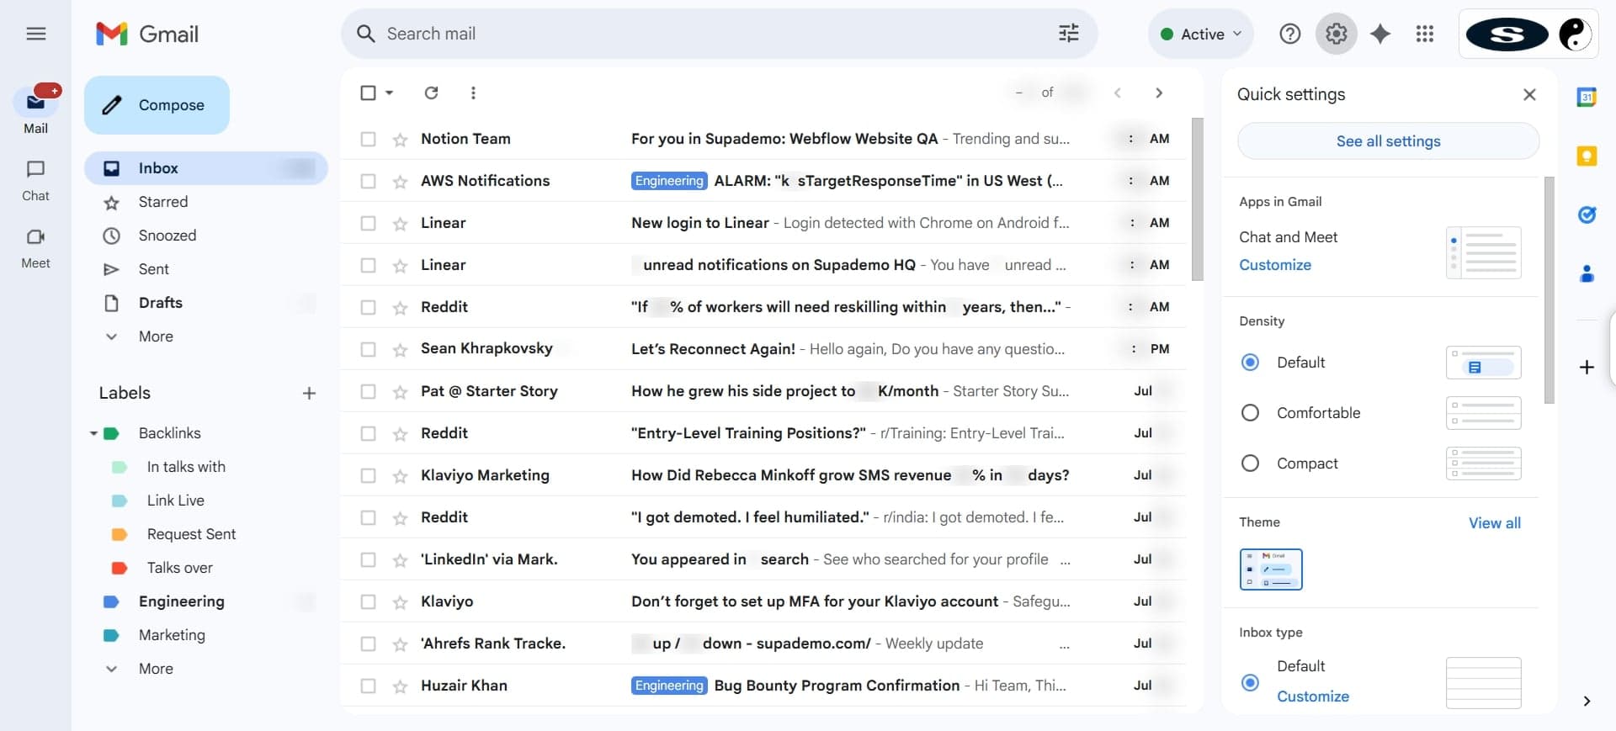The width and height of the screenshot is (1616, 731).
Task: Open the Starred folder
Action: (x=163, y=202)
